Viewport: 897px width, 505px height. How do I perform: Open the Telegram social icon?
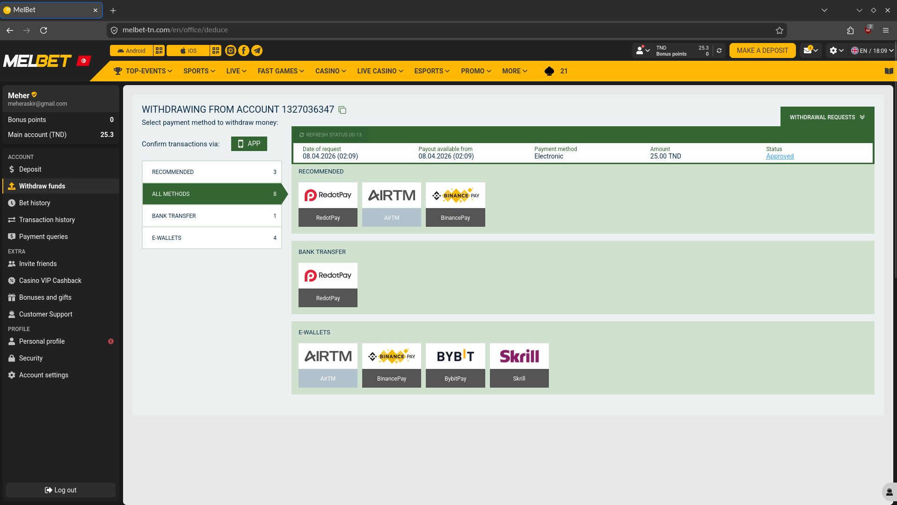coord(257,50)
